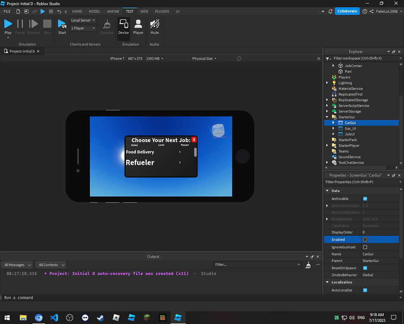
Task: Toggle the ResetOnSpawn checkbox
Action: click(365, 268)
